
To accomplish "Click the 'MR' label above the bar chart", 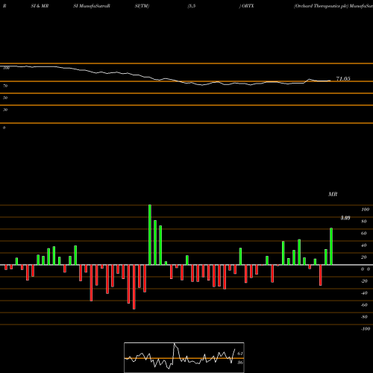I will click(x=333, y=194).
